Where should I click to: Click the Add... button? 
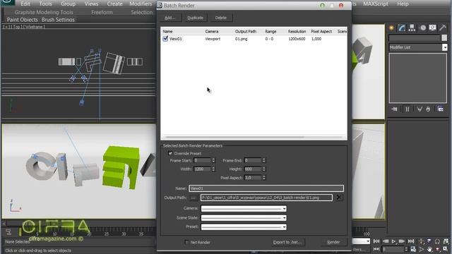170,18
